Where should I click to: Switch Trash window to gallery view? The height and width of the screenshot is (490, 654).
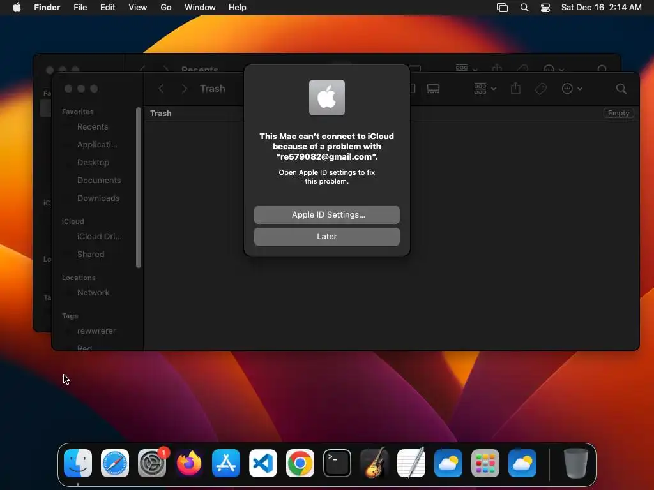pyautogui.click(x=433, y=88)
